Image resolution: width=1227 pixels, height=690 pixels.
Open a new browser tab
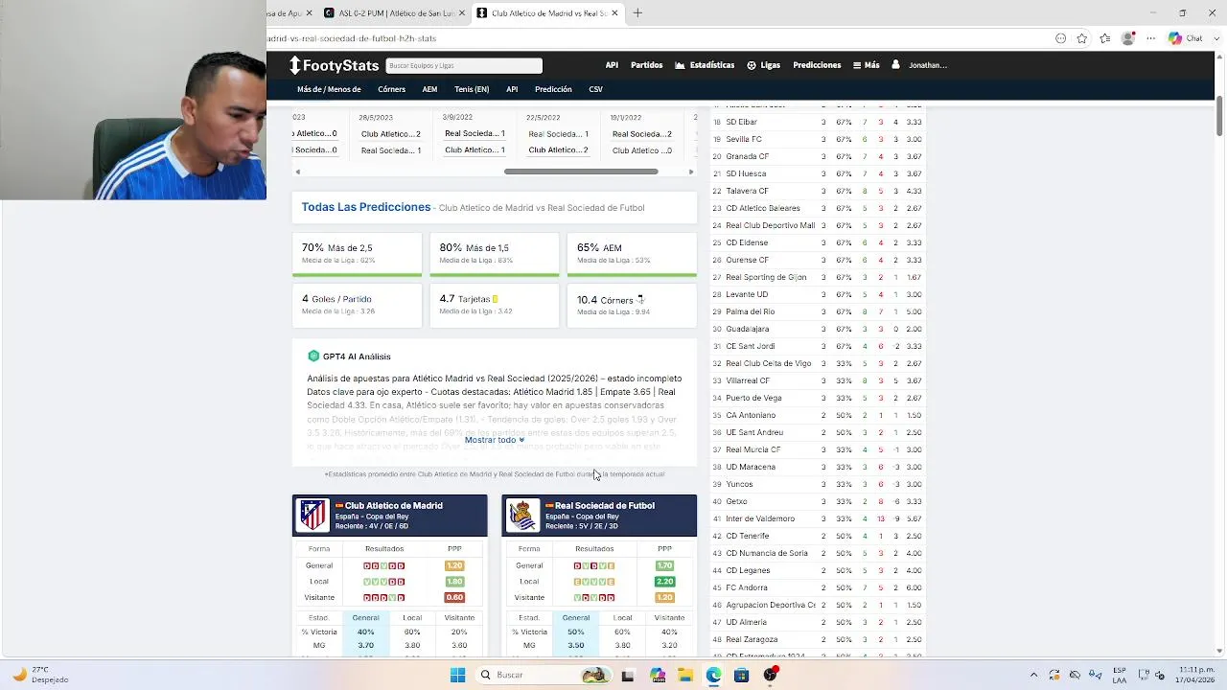coord(637,12)
